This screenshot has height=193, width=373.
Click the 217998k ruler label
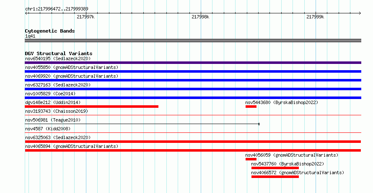coord(200,17)
